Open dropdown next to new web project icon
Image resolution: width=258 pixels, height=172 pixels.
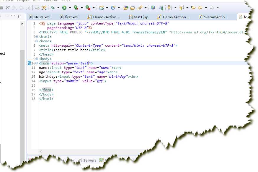tap(107, 8)
